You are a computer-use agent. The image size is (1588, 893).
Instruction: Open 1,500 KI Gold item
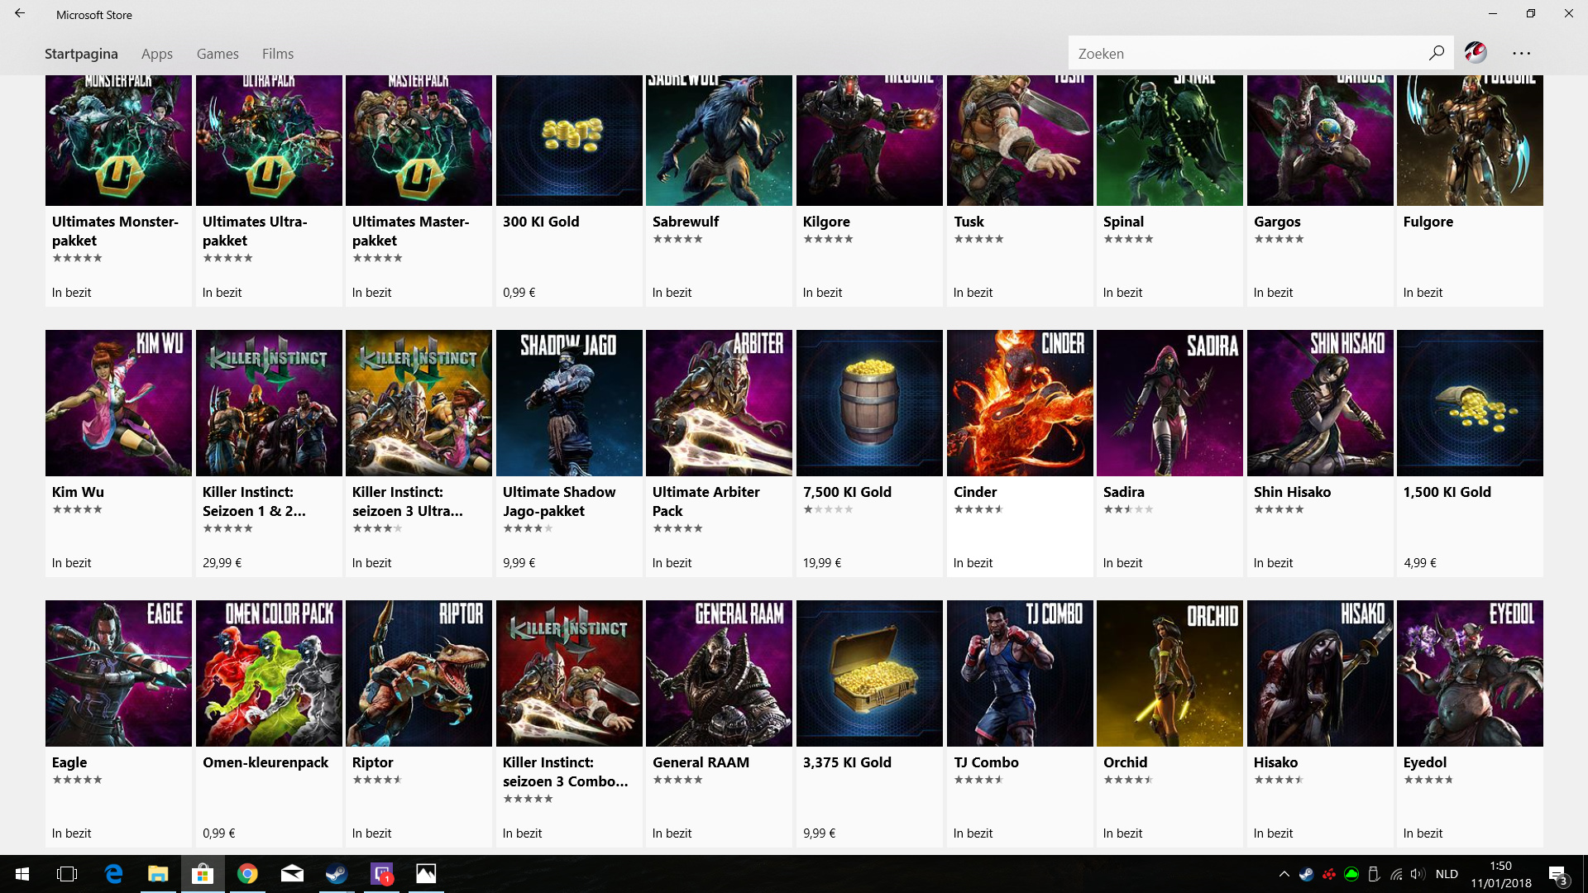coord(1470,453)
